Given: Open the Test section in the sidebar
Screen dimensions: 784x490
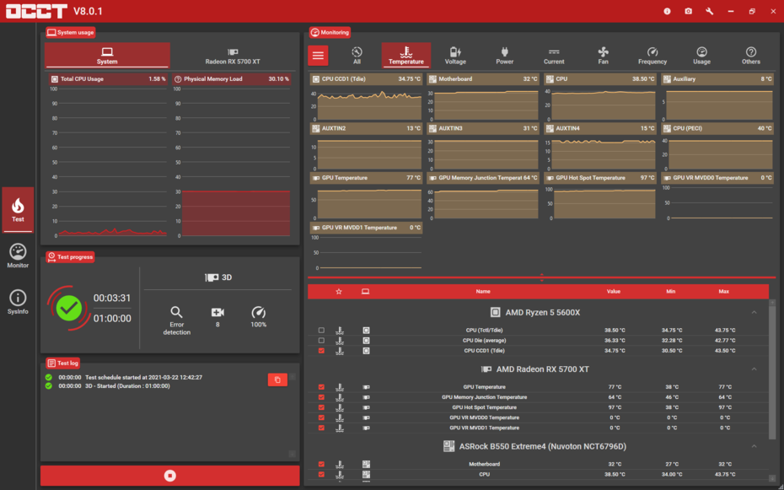Looking at the screenshot, I should [x=18, y=209].
